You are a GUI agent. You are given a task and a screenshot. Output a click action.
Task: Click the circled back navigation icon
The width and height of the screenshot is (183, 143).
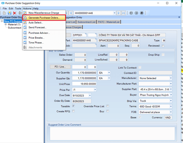[131, 13]
